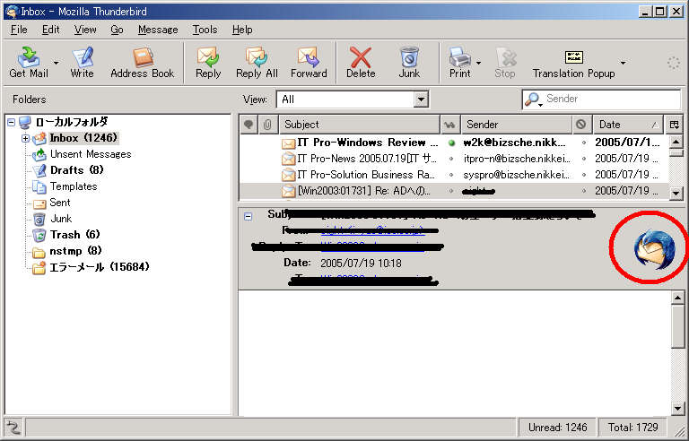This screenshot has width=689, height=441.
Task: Select the IT Pro-Solution Business message
Action: [x=453, y=175]
